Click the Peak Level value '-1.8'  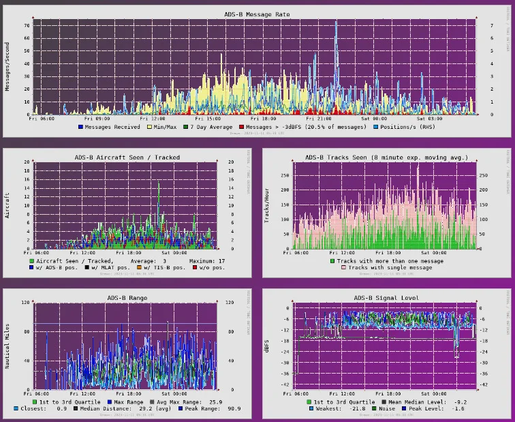[x=458, y=408]
